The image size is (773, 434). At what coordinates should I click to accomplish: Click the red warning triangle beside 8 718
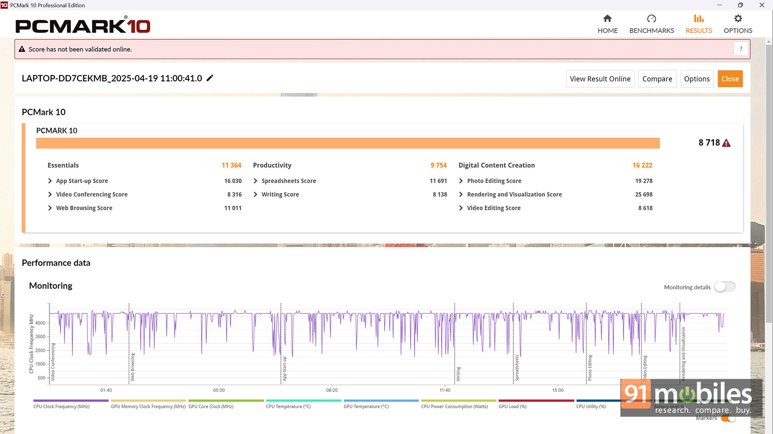point(726,143)
